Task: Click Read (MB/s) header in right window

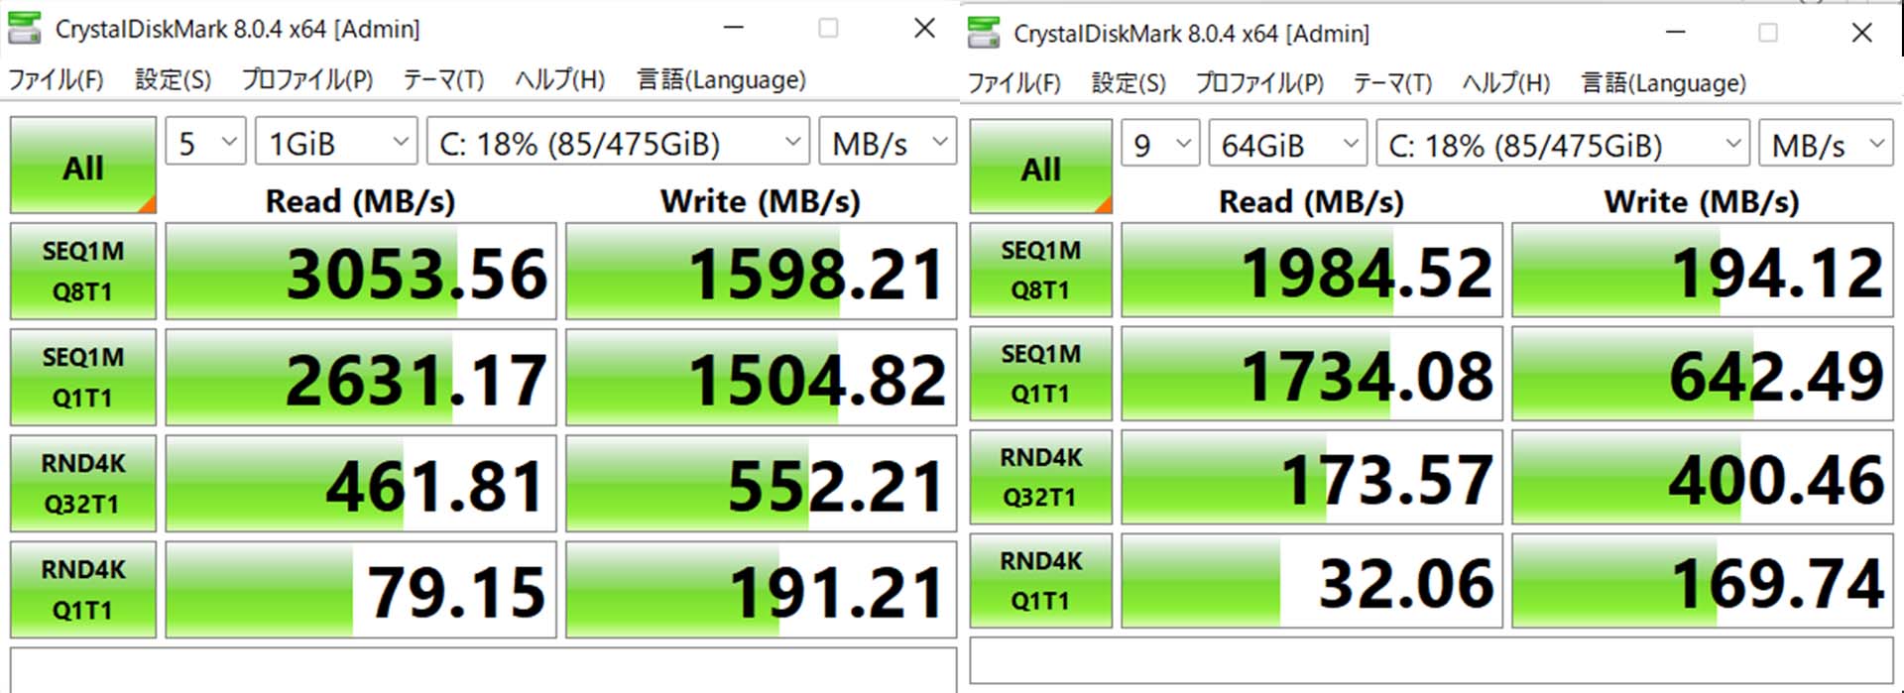Action: tap(1311, 202)
